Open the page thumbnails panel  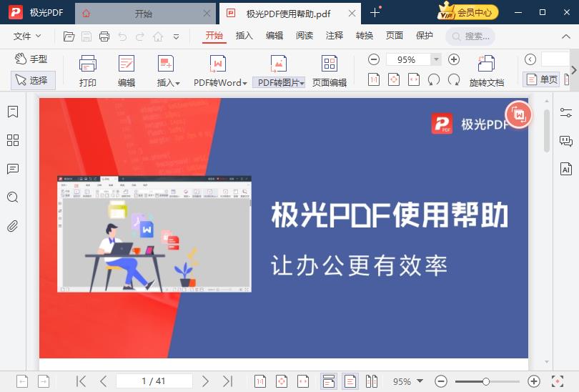click(x=13, y=140)
